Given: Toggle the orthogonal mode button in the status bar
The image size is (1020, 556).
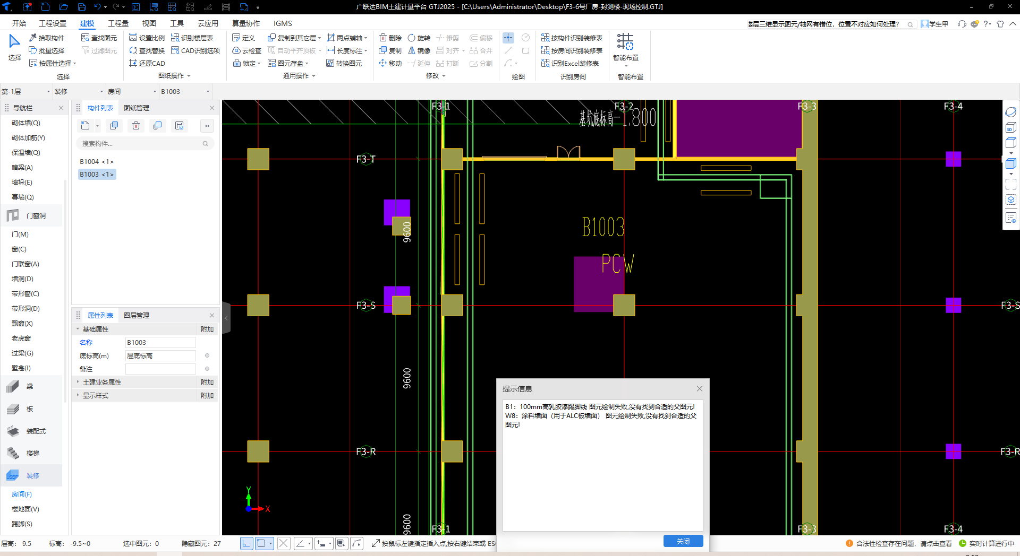Looking at the screenshot, I should point(246,543).
